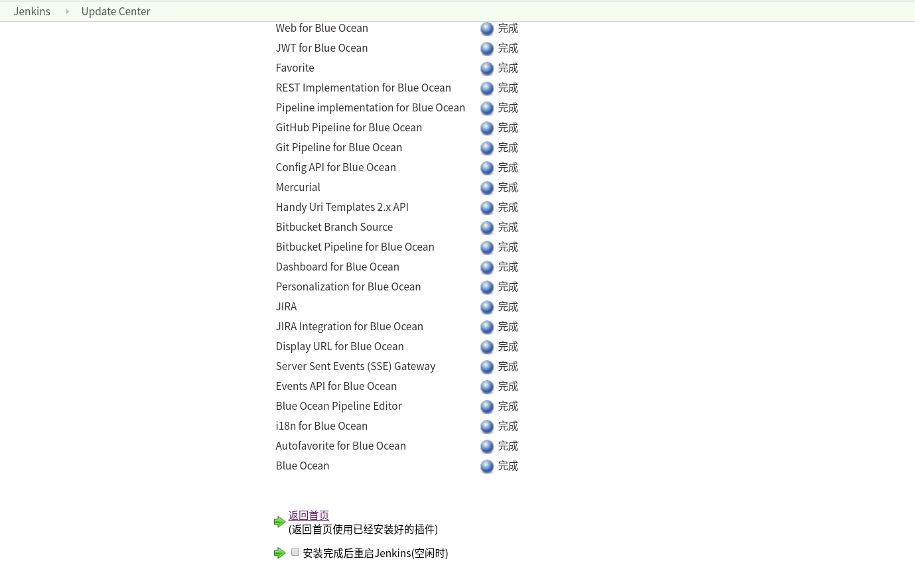Viewport: 915px width, 567px height.
Task: Click 'Display URL for Blue Ocean' text
Action: (340, 346)
